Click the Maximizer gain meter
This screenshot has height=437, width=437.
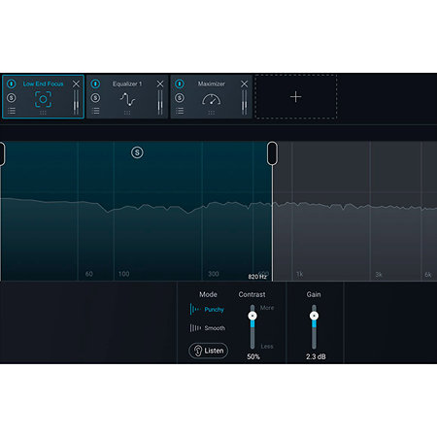click(244, 102)
